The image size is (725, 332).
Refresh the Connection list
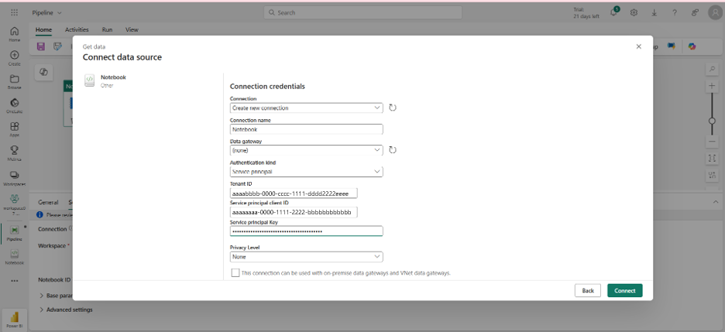click(393, 108)
